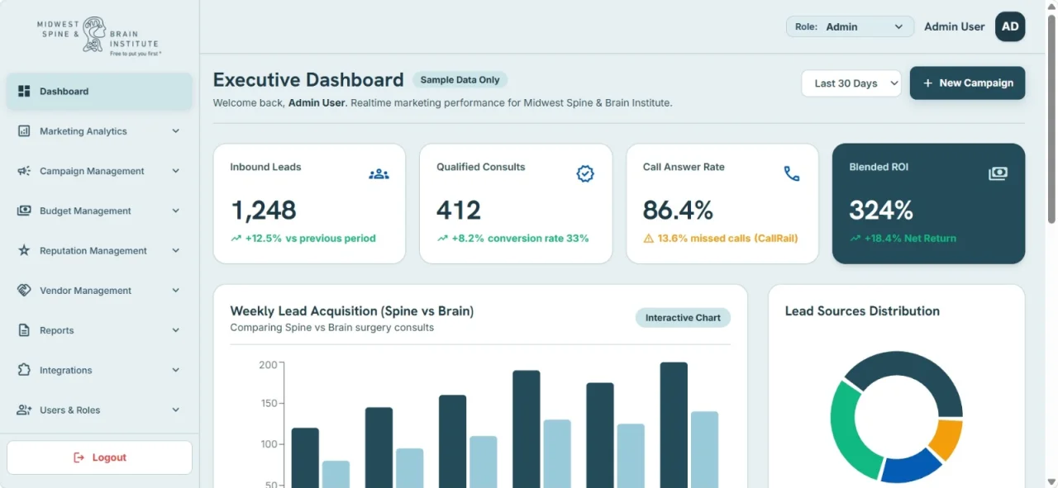
Task: Click the Weekly Lead Acquisition chart title
Action: click(352, 311)
